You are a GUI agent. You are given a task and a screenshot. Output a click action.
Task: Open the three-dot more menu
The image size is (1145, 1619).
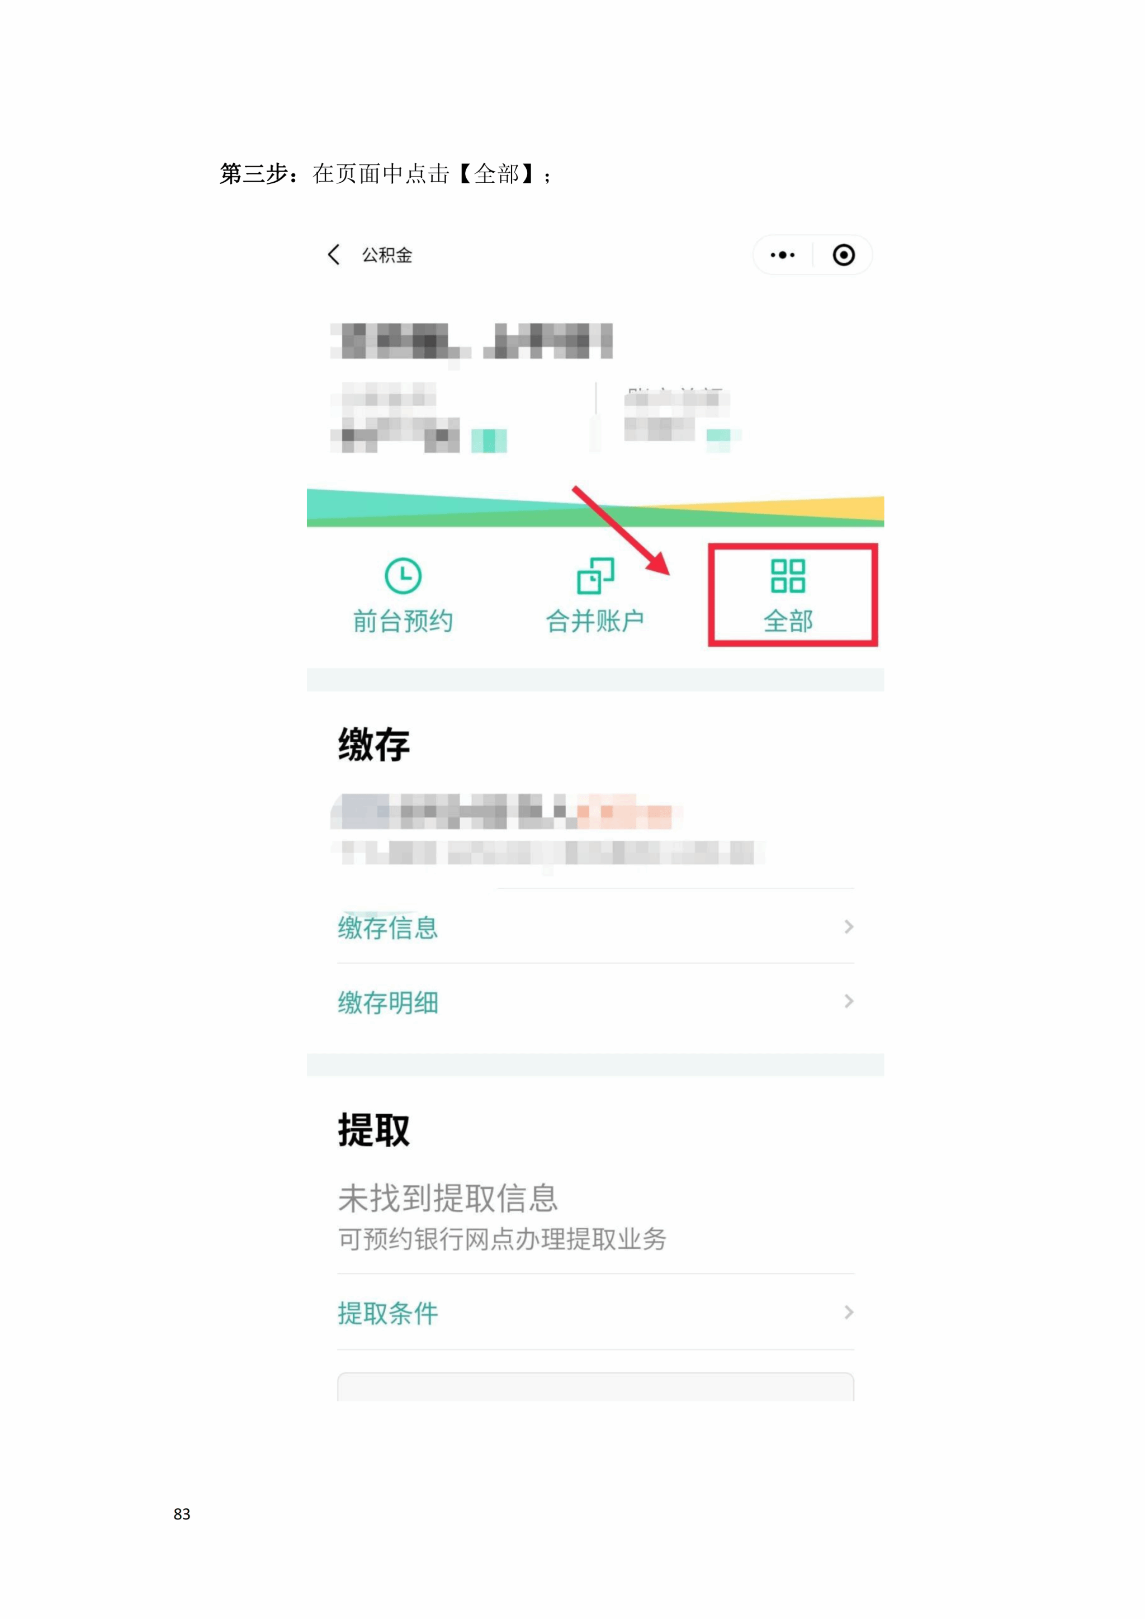pyautogui.click(x=783, y=254)
